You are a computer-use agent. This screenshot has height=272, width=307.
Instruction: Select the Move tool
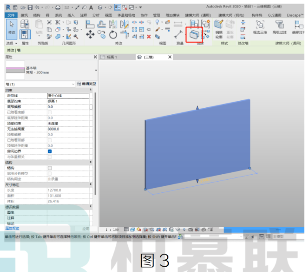[x=90, y=35]
